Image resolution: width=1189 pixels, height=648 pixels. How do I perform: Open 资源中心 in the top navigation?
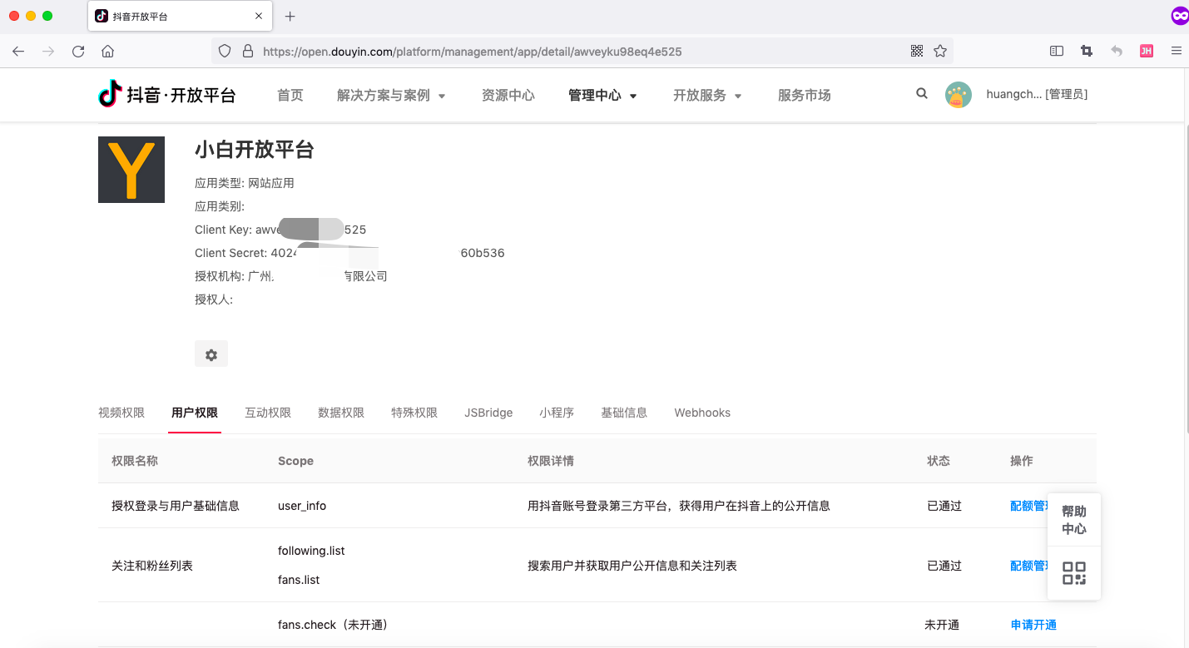point(508,96)
